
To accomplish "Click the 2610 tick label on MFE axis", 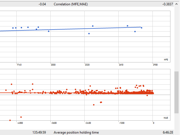I will pyautogui.click(x=121, y=65).
